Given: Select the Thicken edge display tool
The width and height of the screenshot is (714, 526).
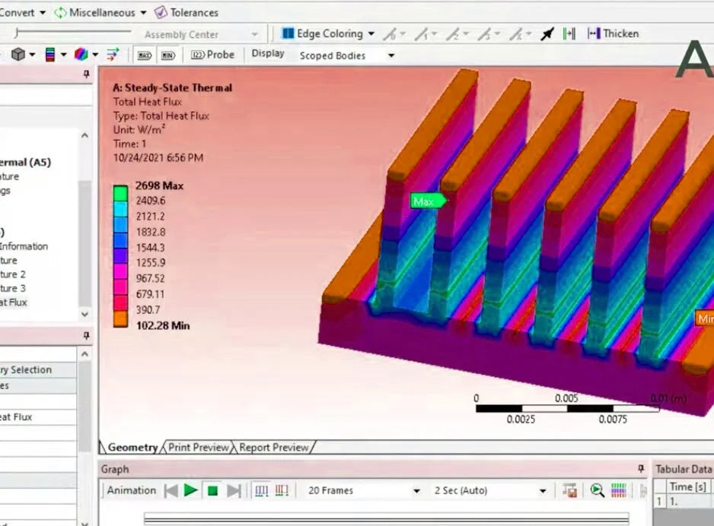Looking at the screenshot, I should (x=613, y=33).
